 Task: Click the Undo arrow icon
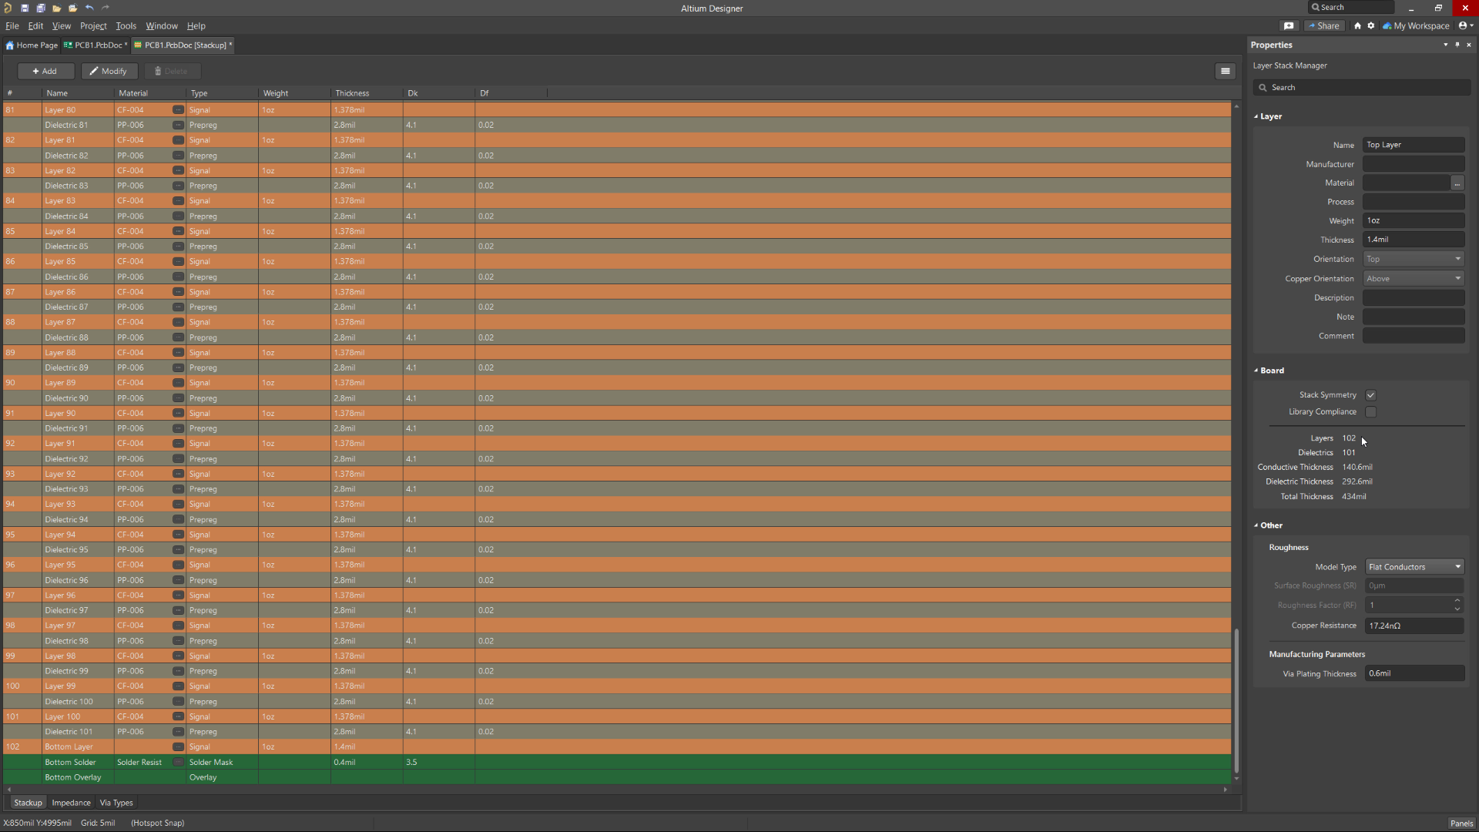pyautogui.click(x=89, y=8)
